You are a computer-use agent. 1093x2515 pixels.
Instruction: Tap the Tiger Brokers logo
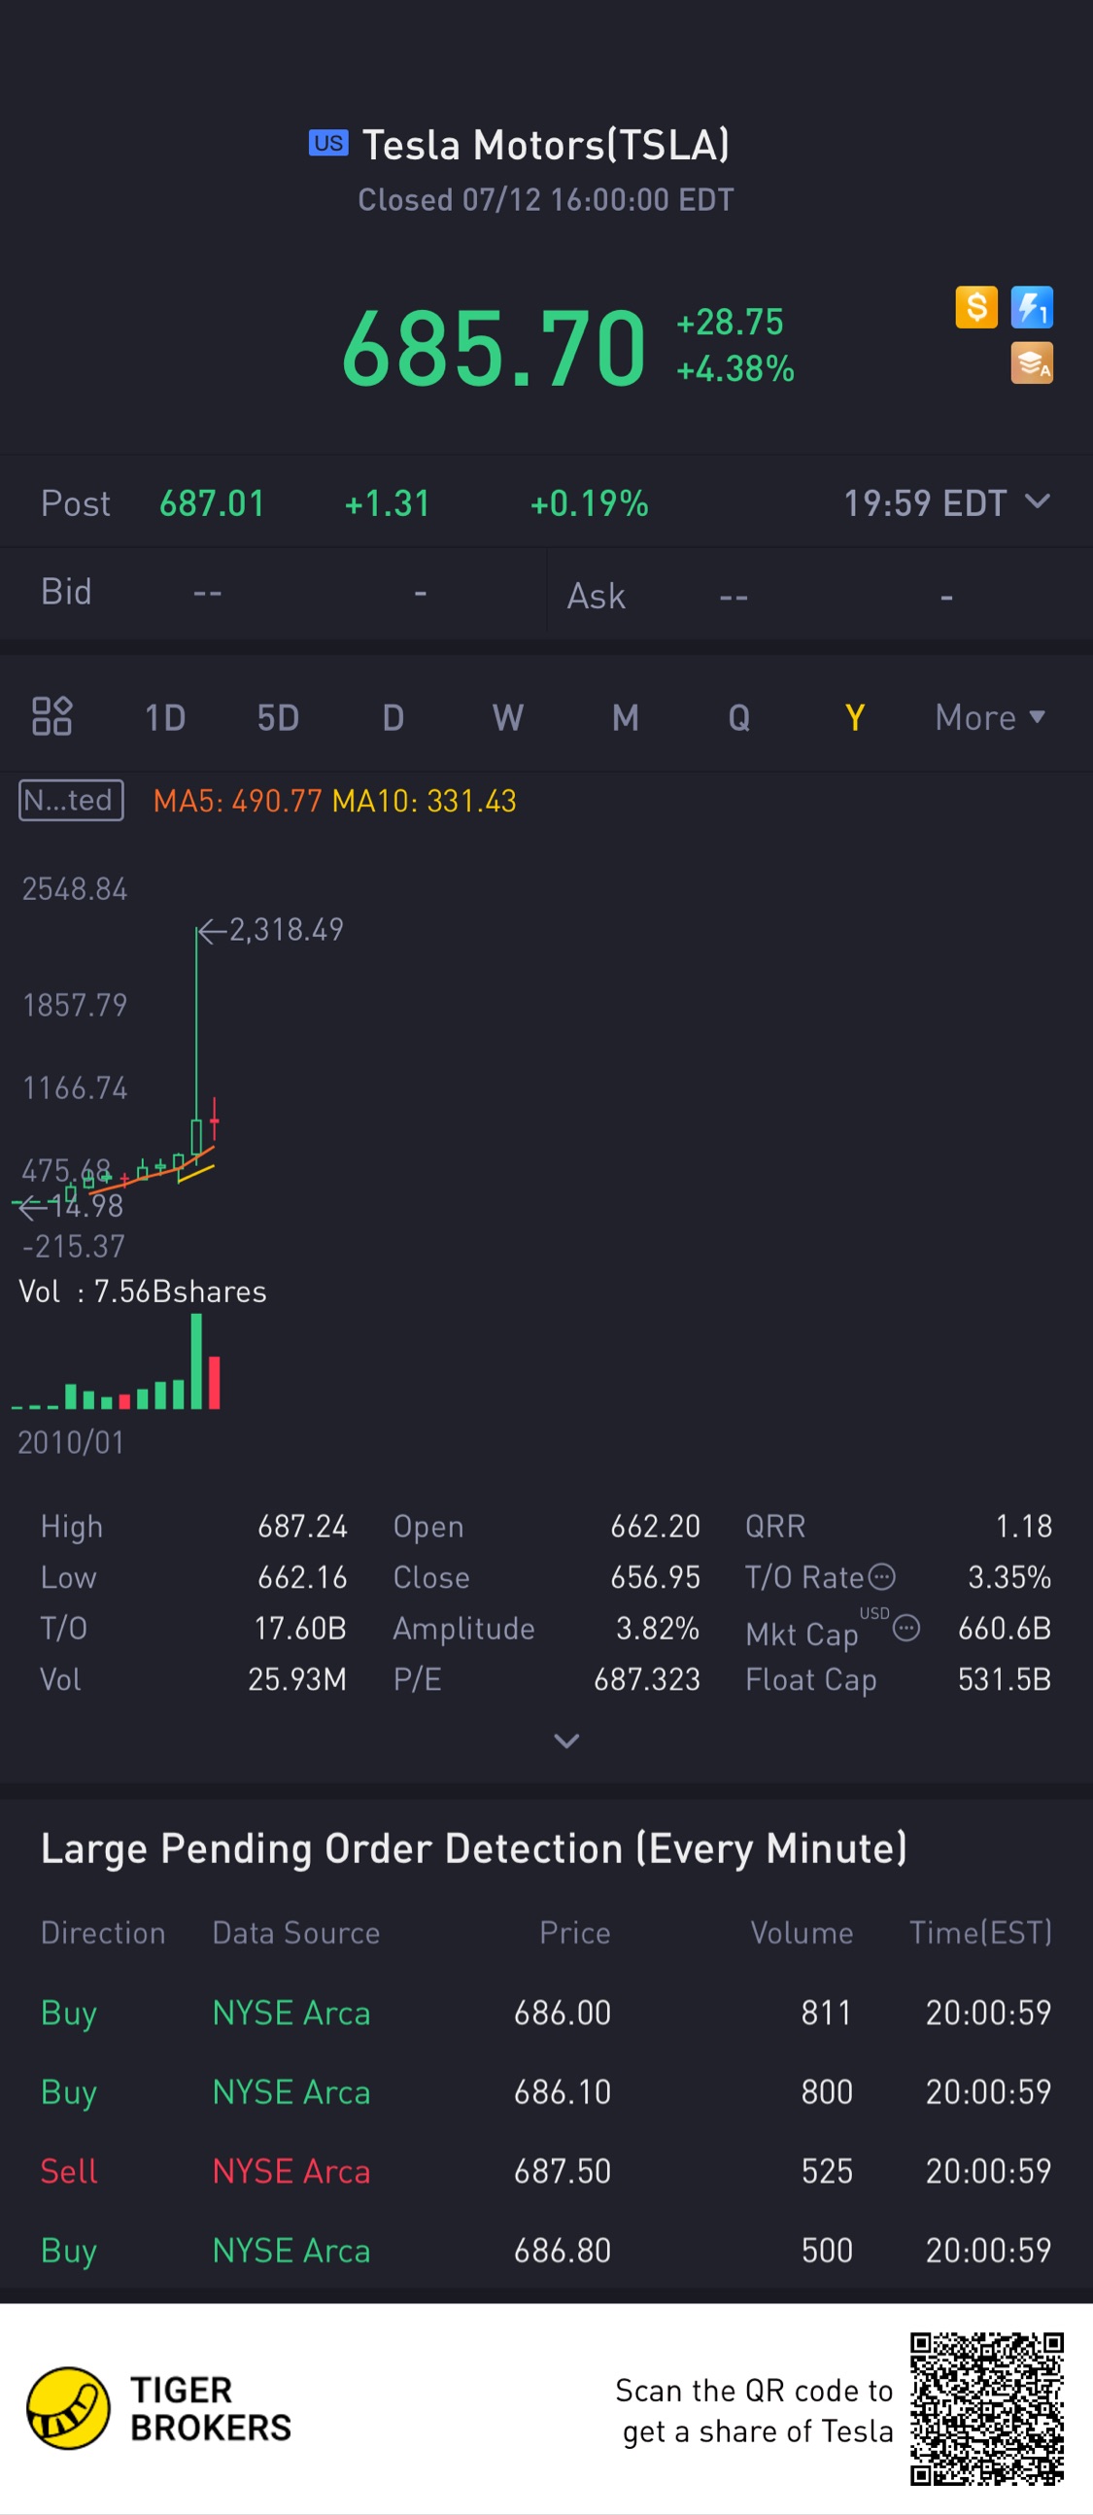(160, 2408)
